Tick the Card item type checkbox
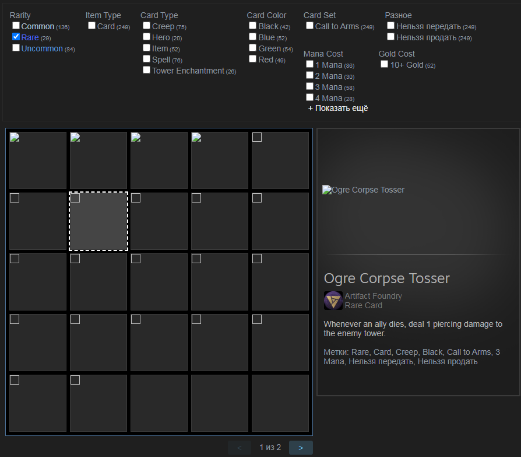This screenshot has width=521, height=457. click(x=91, y=26)
